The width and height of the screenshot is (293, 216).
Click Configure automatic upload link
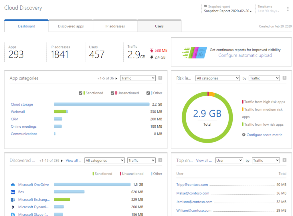[x=245, y=55]
